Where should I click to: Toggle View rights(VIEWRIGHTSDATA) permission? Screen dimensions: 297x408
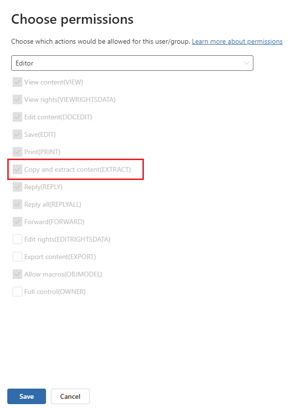tap(17, 99)
